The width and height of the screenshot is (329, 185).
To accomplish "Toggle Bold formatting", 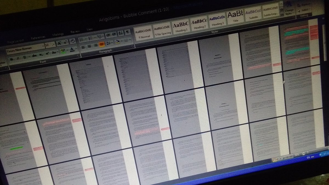I will [12, 59].
